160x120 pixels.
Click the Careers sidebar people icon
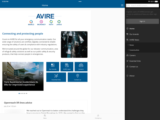pos(127,55)
